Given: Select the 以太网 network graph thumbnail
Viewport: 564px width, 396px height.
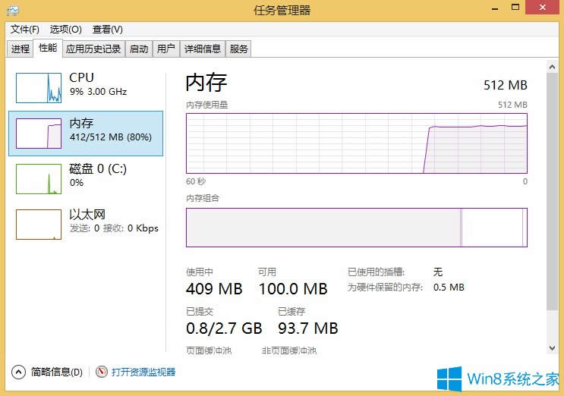Looking at the screenshot, I should point(39,224).
